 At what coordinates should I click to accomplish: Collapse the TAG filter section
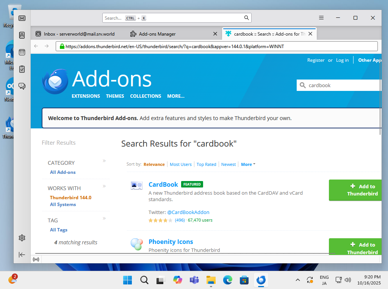(x=104, y=219)
